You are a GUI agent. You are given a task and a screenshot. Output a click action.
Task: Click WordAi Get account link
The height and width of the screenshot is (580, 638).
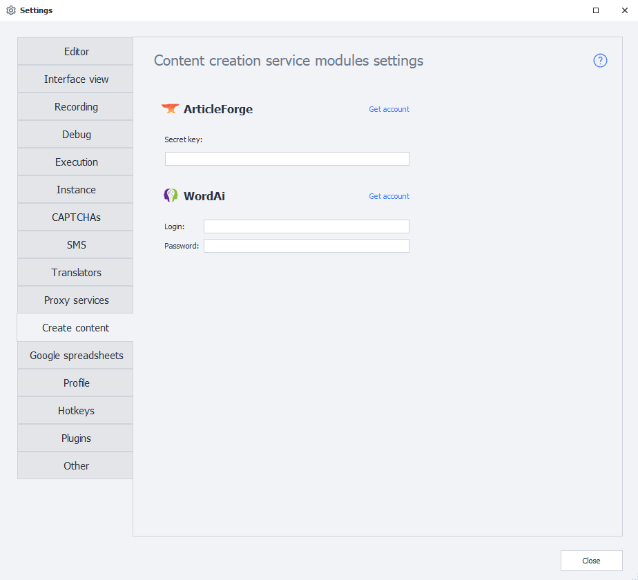pos(389,196)
